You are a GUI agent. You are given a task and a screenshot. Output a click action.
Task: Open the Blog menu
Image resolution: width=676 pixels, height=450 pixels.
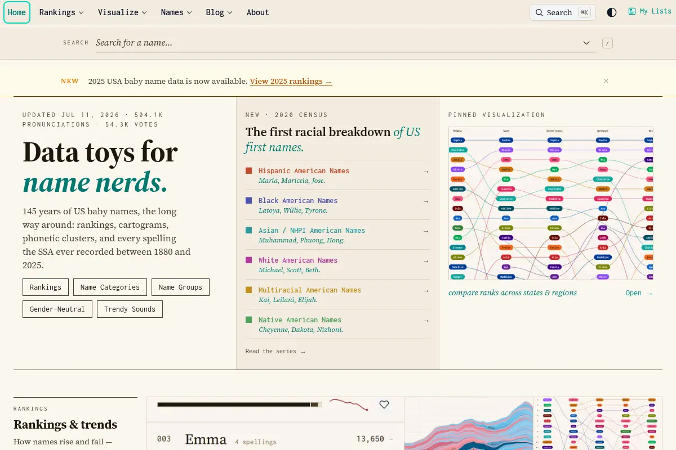[x=219, y=12]
